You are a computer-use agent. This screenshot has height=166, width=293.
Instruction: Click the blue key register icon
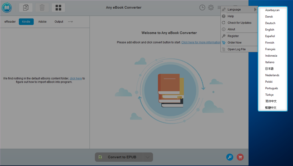coord(230,157)
